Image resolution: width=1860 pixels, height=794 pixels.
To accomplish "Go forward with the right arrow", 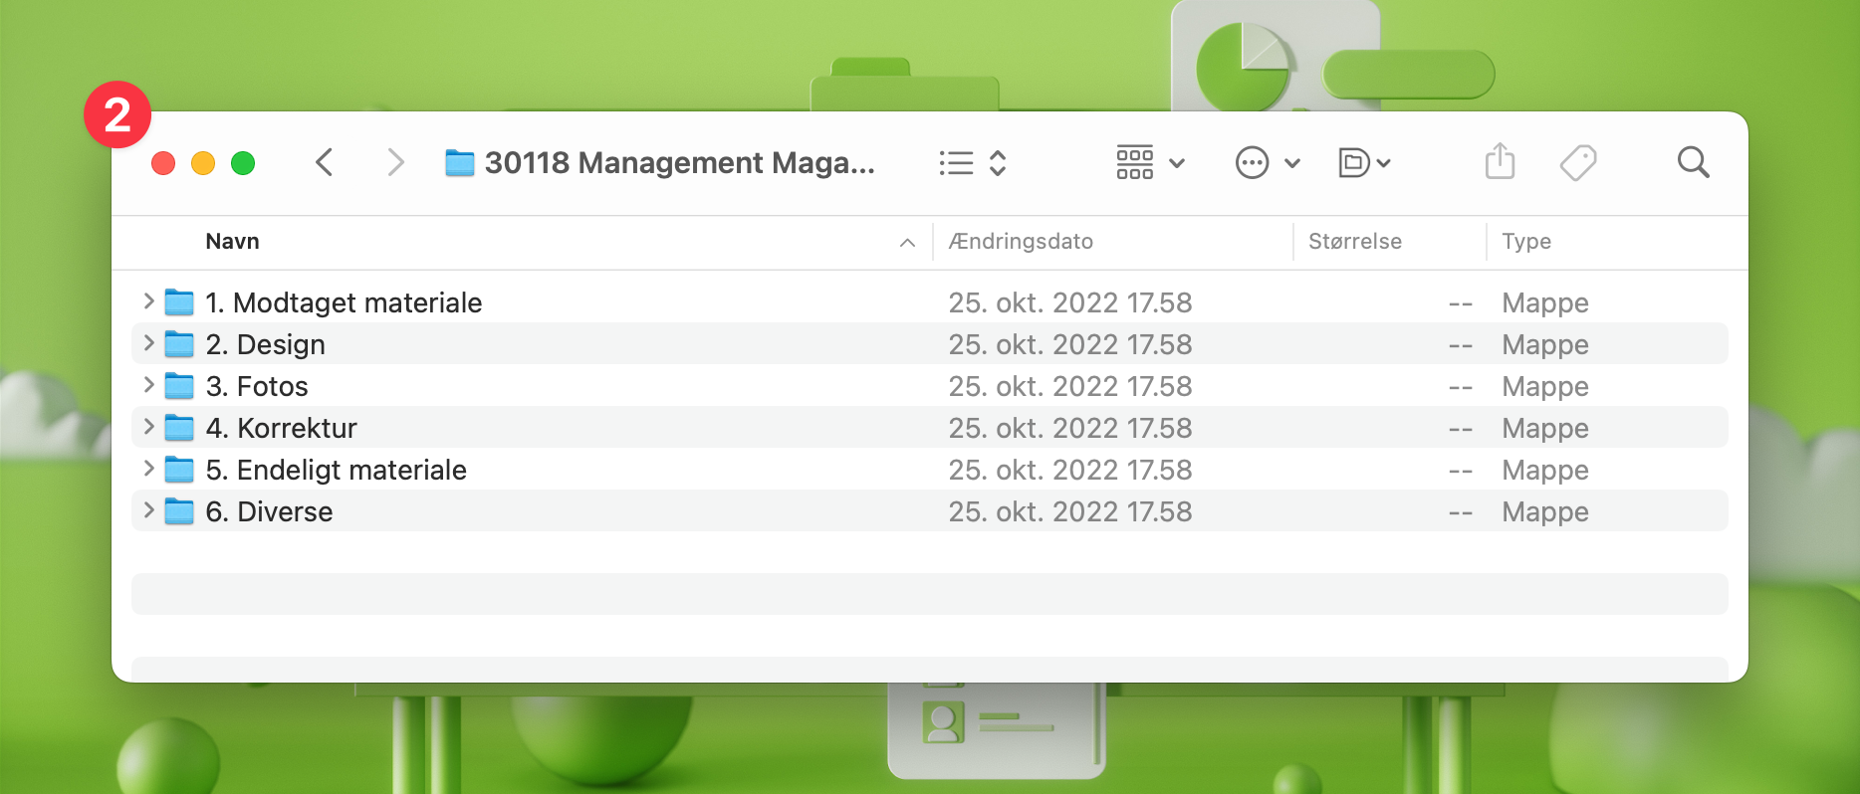I will point(395,162).
